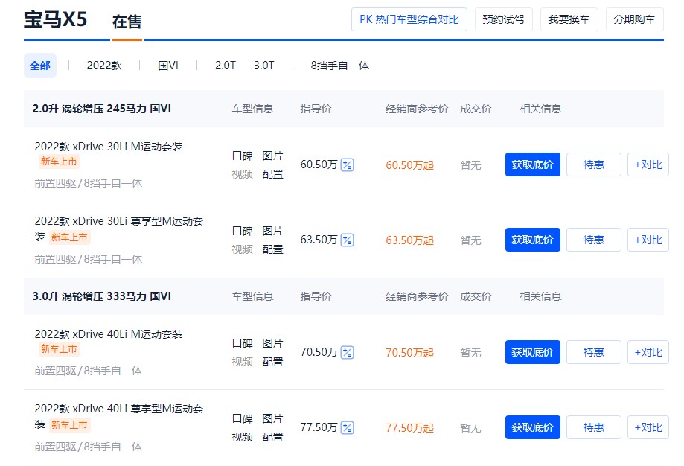Screen dimensions: 684x466
Task: Get lowest price for xDrive 40Li M运动套装
Action: (533, 352)
